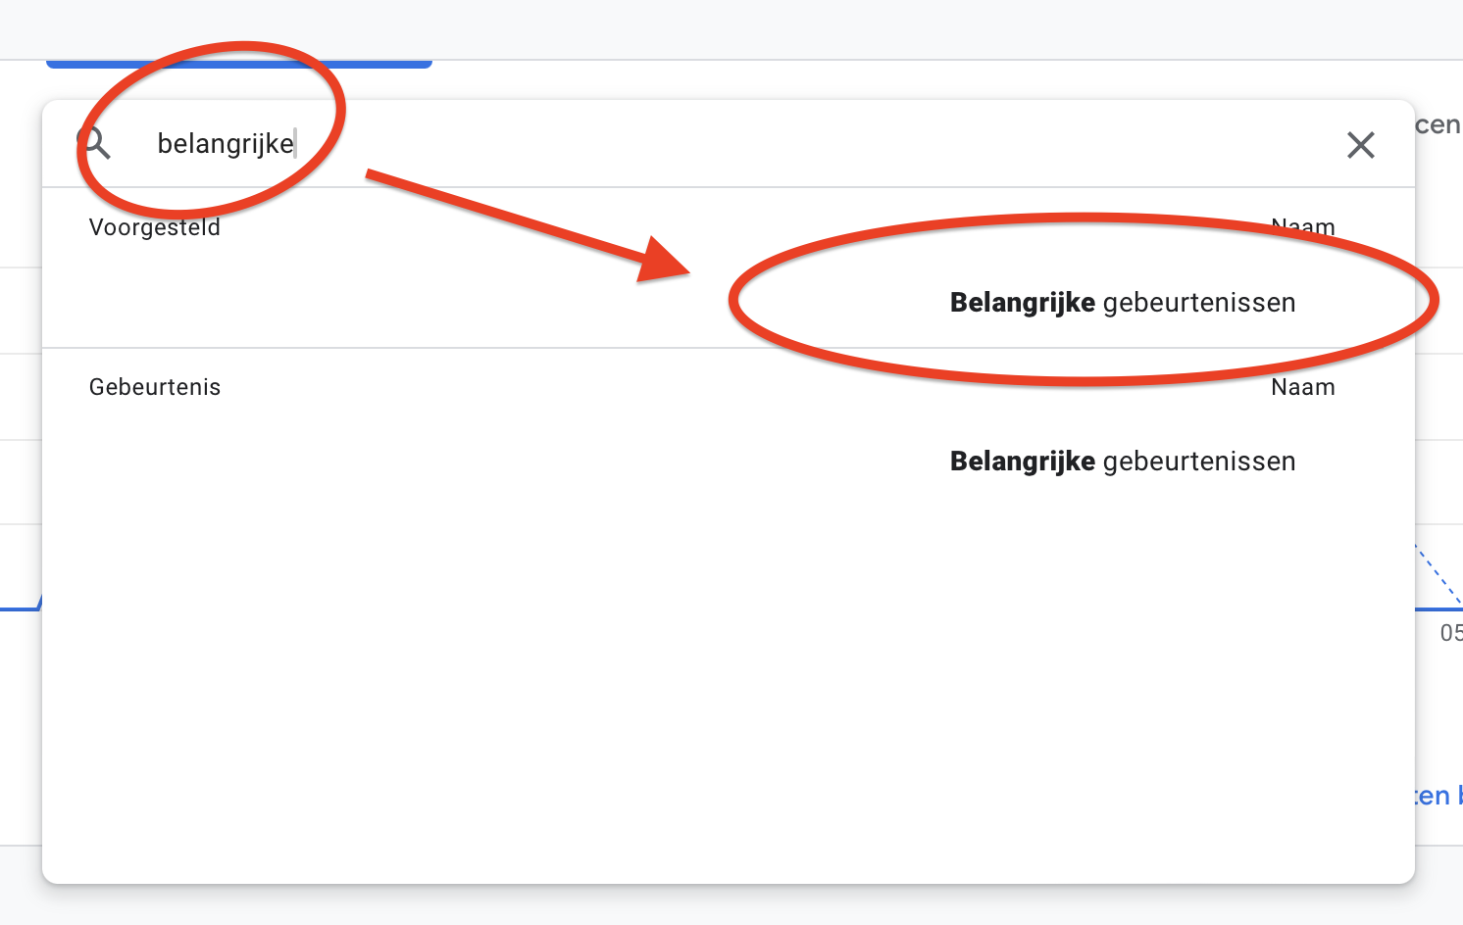Screen dimensions: 1463x925
Task: Choose "Belangrijke gebeurtenissen" under the Gebeurtenis section
Action: point(1123,462)
